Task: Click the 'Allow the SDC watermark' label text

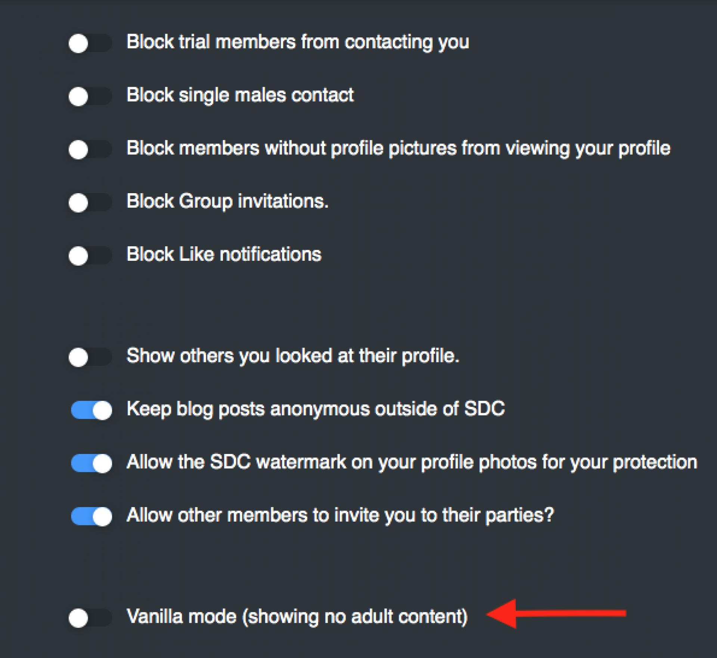Action: point(412,462)
